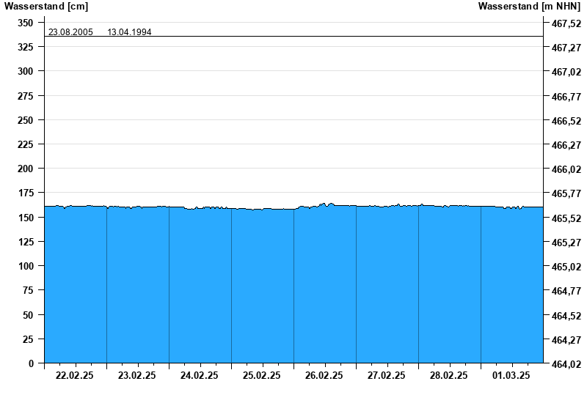This screenshot has height=403, width=587.
Task: Click the 22.02.25 date label
Action: 75,375
